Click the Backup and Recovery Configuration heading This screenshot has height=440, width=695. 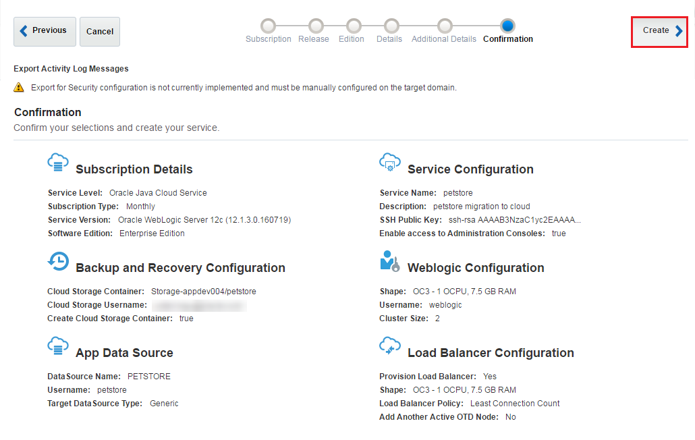tap(180, 268)
